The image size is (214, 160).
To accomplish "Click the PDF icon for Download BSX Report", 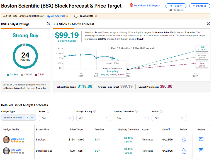I will pyautogui.click(x=132, y=5).
